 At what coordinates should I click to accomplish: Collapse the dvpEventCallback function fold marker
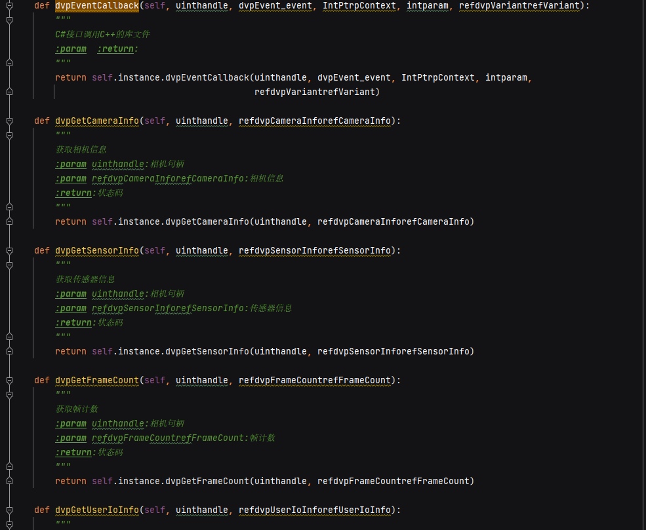click(9, 6)
